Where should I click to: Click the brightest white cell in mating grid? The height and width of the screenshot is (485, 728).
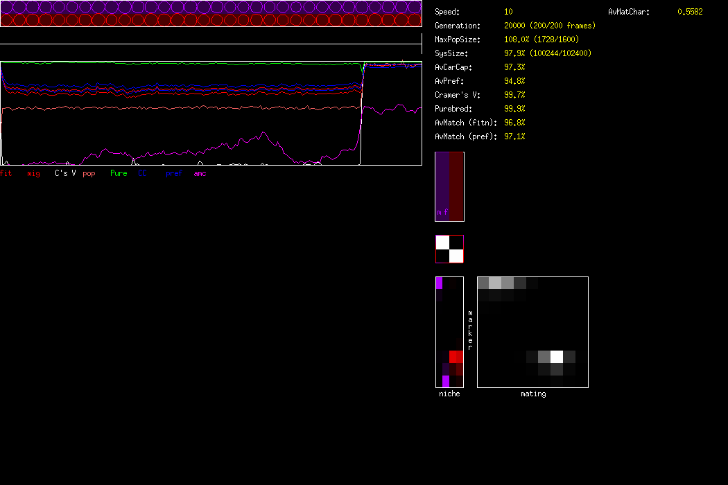[556, 357]
